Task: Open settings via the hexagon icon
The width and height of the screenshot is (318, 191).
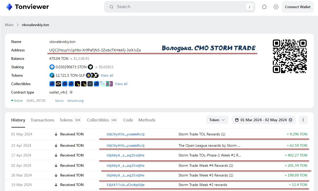Action: coord(276,7)
